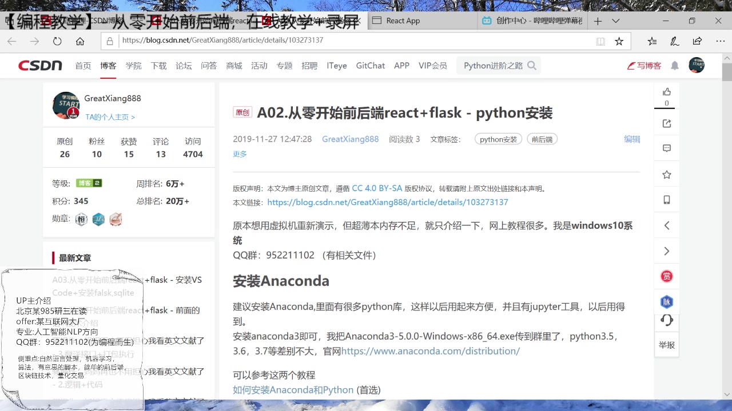
Task: Open TA的个人主页 profile link
Action: (110, 117)
